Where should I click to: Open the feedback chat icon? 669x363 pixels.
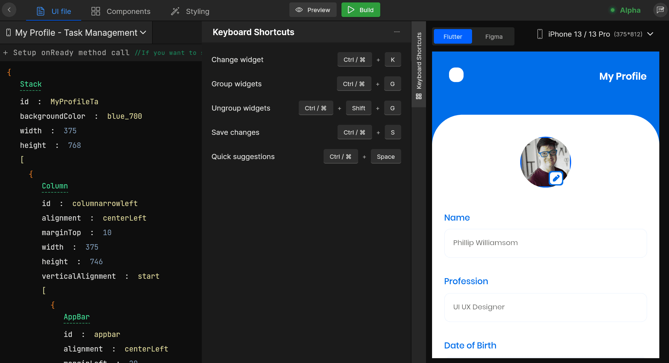point(660,10)
